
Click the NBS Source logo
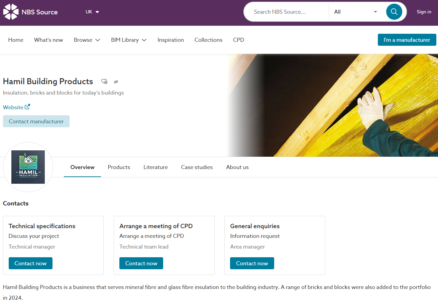click(30, 12)
